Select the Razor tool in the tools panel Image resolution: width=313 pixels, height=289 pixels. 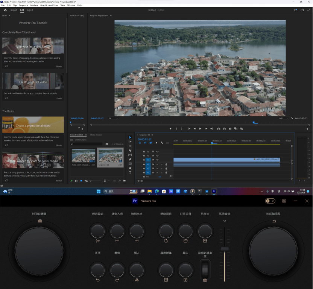coord(130,151)
